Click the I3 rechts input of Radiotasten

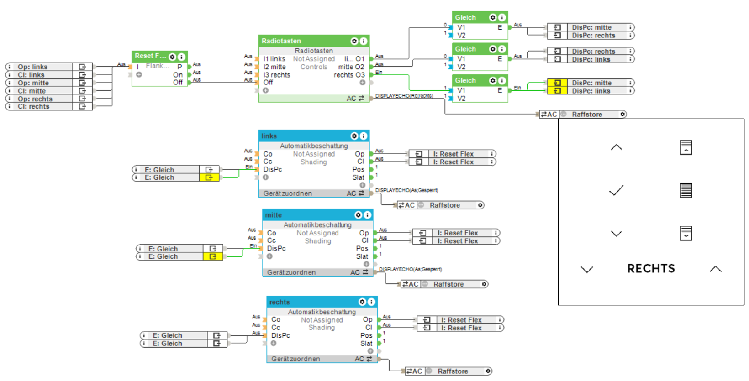[x=277, y=75]
